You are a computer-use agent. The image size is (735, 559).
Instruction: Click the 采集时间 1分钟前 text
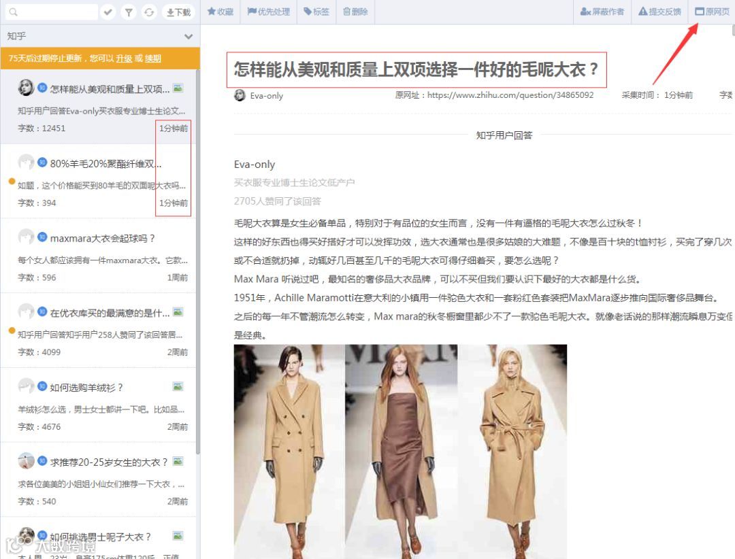coord(657,95)
